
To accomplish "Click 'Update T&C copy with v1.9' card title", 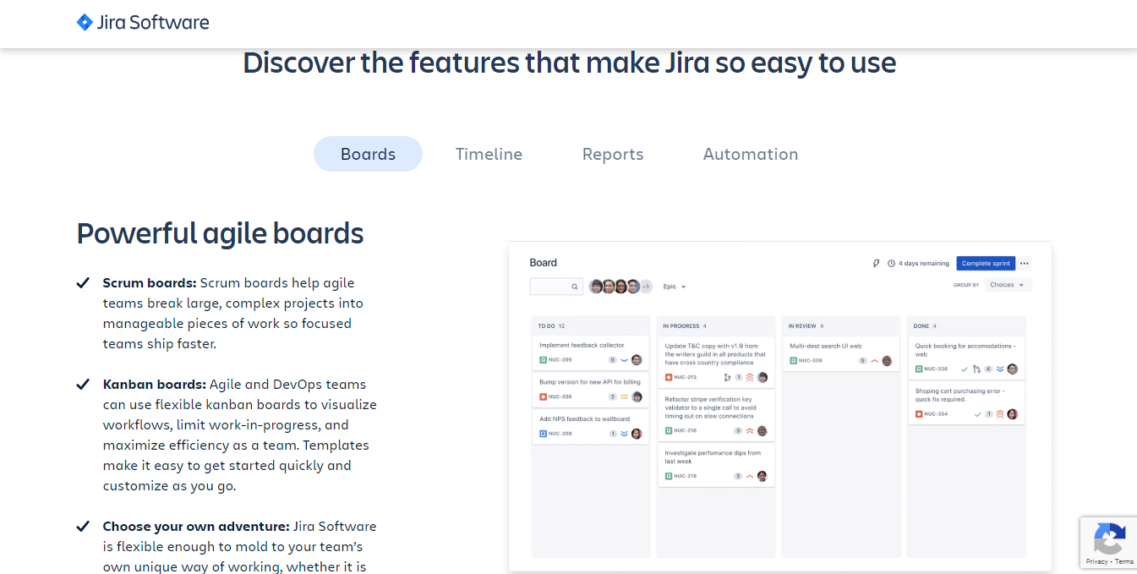I will coord(715,354).
